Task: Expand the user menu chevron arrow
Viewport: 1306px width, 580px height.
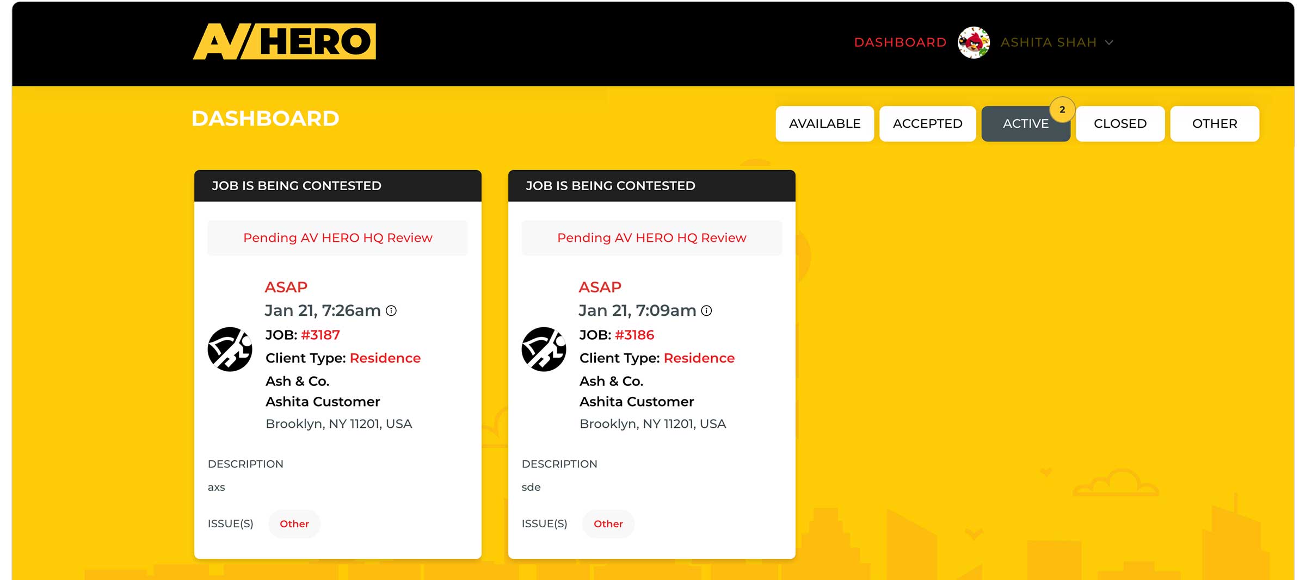Action: 1109,42
